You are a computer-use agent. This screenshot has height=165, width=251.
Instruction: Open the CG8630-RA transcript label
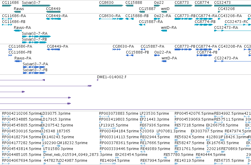point(110,16)
